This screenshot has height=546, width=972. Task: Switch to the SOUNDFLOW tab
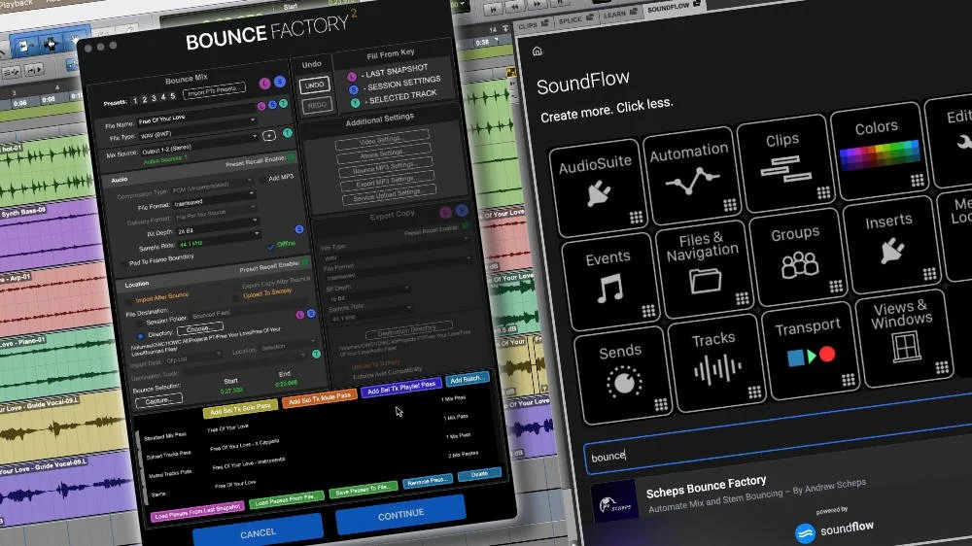672,8
